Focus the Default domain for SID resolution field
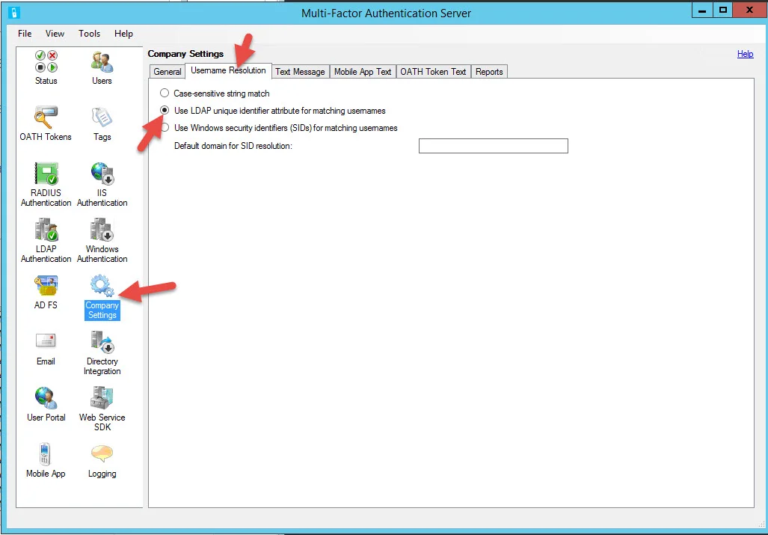This screenshot has width=768, height=535. tap(494, 146)
